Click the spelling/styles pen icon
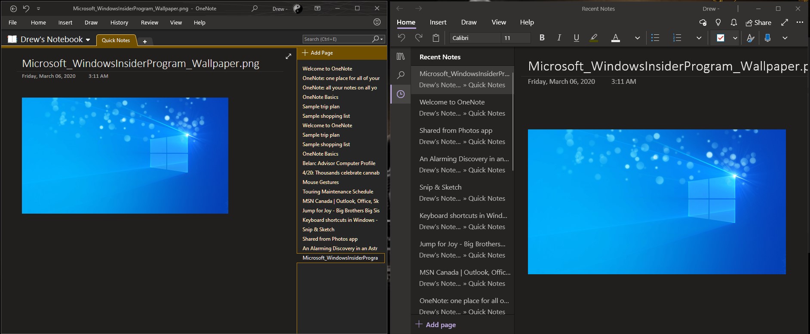Screen dimensions: 810x334 (750, 38)
